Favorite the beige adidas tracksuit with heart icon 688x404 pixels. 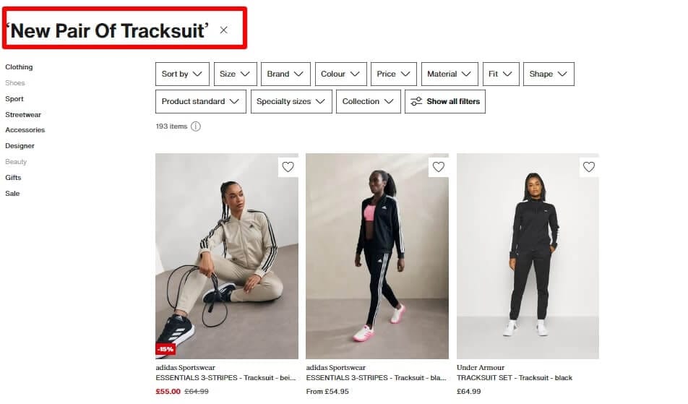coord(288,167)
